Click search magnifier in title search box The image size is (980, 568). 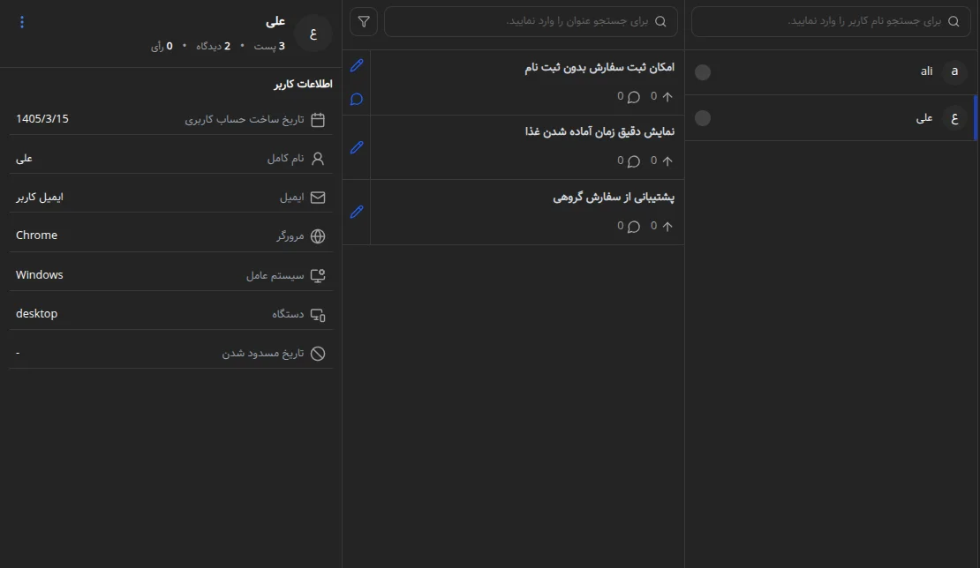[x=660, y=22]
